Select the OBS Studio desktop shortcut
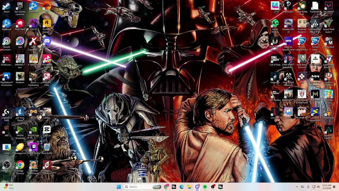The width and height of the screenshot is (339, 191). (x=7, y=167)
